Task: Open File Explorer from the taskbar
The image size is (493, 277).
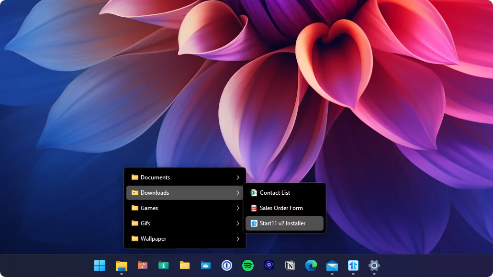Action: (x=121, y=266)
